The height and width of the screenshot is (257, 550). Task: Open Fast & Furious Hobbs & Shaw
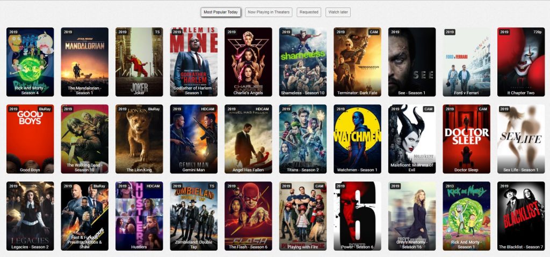coord(84,216)
